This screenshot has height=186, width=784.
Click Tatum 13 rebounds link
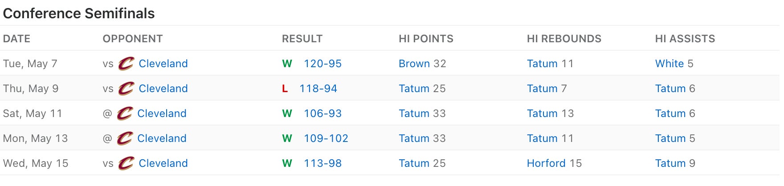[x=542, y=113]
